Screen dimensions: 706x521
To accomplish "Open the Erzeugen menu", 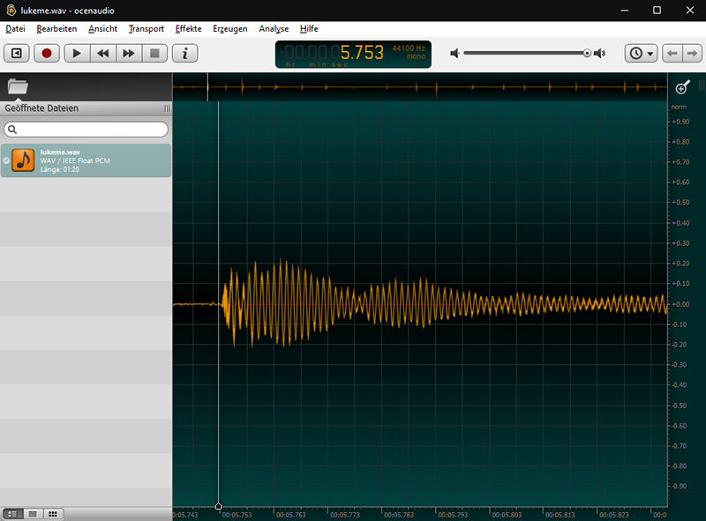I will pos(230,29).
